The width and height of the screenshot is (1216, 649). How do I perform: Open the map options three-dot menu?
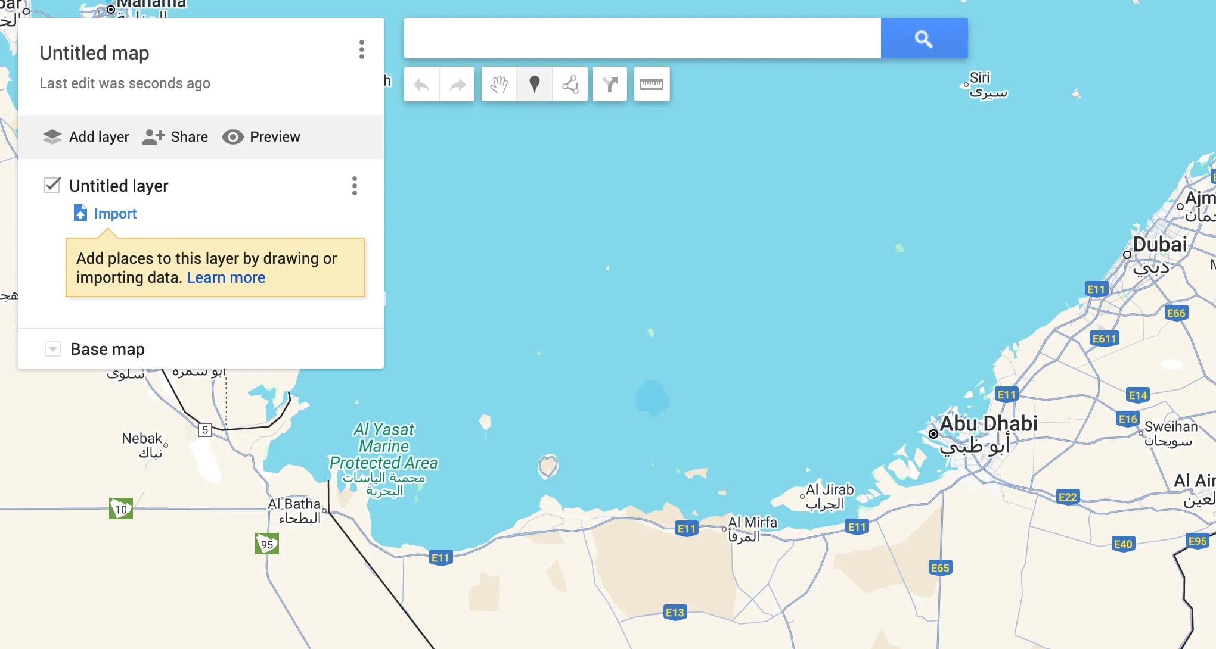[x=361, y=49]
